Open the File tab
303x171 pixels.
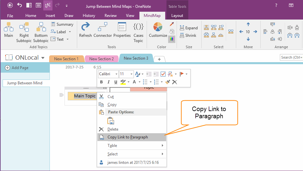coord(10,16)
